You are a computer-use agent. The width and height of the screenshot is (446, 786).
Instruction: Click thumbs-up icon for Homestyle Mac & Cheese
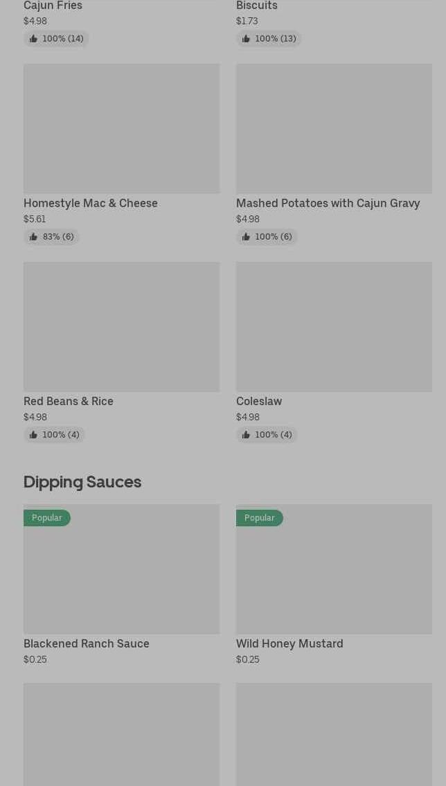click(33, 237)
